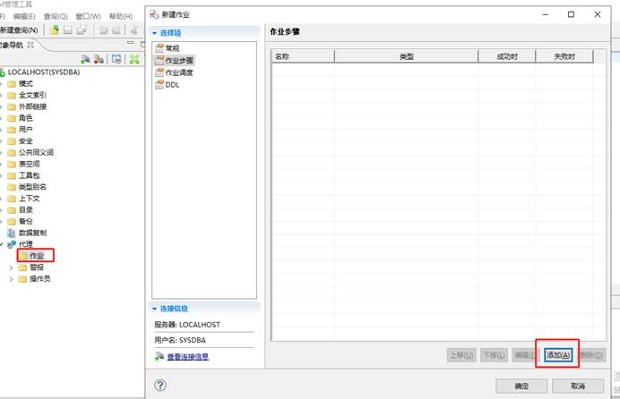620x399 pixels.
Task: Click the greyed-out scissors Cut toolbar icon
Action: pos(134,30)
